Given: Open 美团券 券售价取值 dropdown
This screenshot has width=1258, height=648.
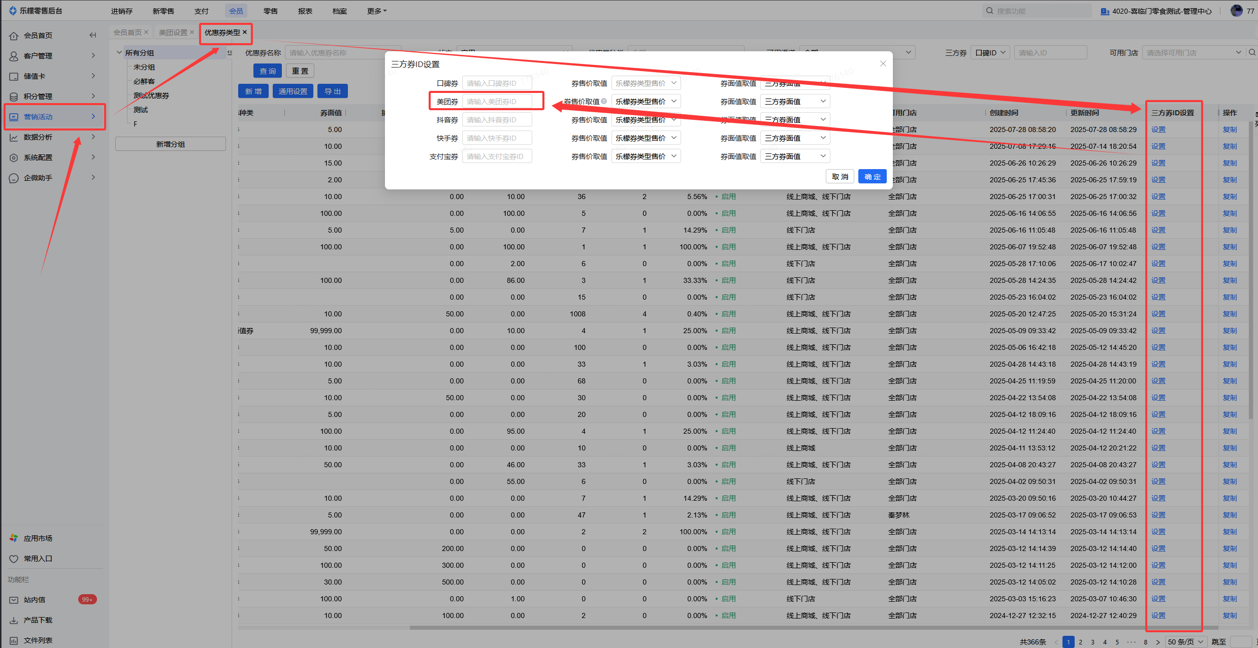Looking at the screenshot, I should pos(646,102).
